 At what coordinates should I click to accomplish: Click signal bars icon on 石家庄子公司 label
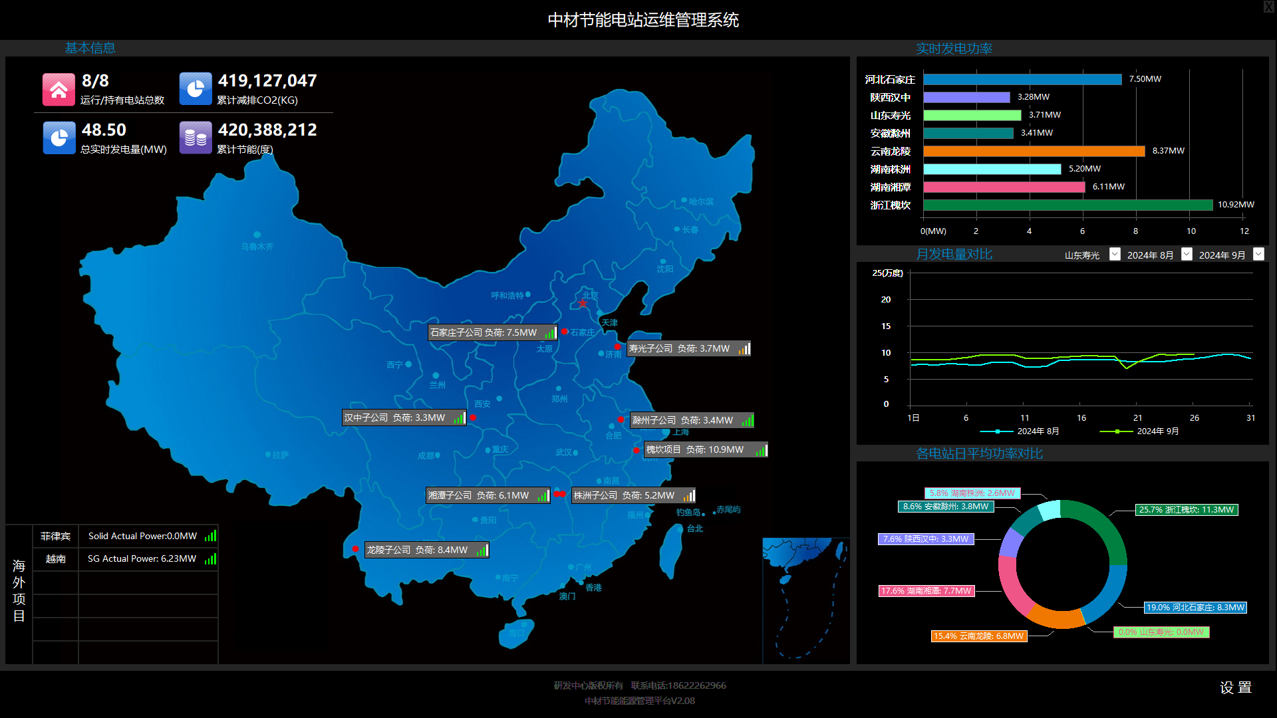pyautogui.click(x=550, y=332)
